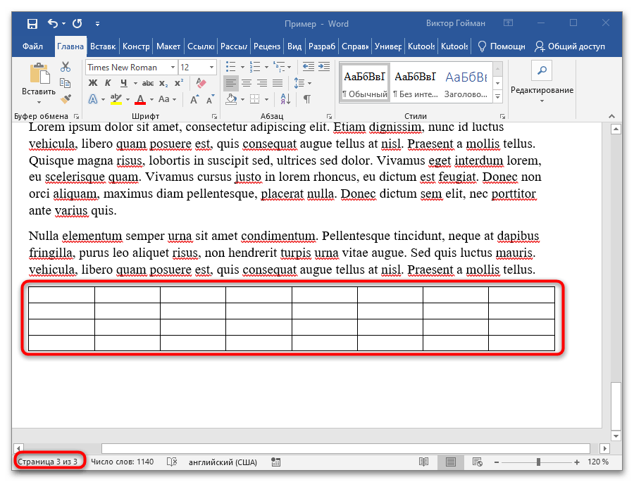Open the Файл tab
634x482 pixels.
(x=32, y=46)
